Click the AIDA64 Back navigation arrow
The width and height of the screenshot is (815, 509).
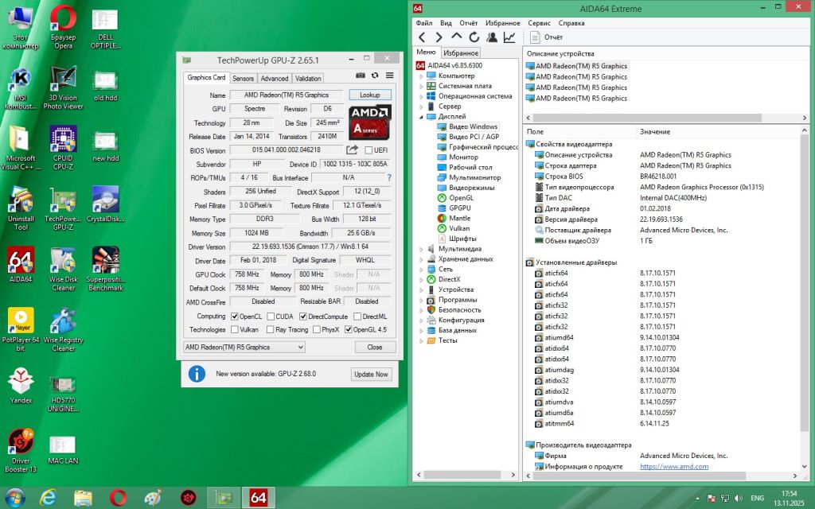422,37
